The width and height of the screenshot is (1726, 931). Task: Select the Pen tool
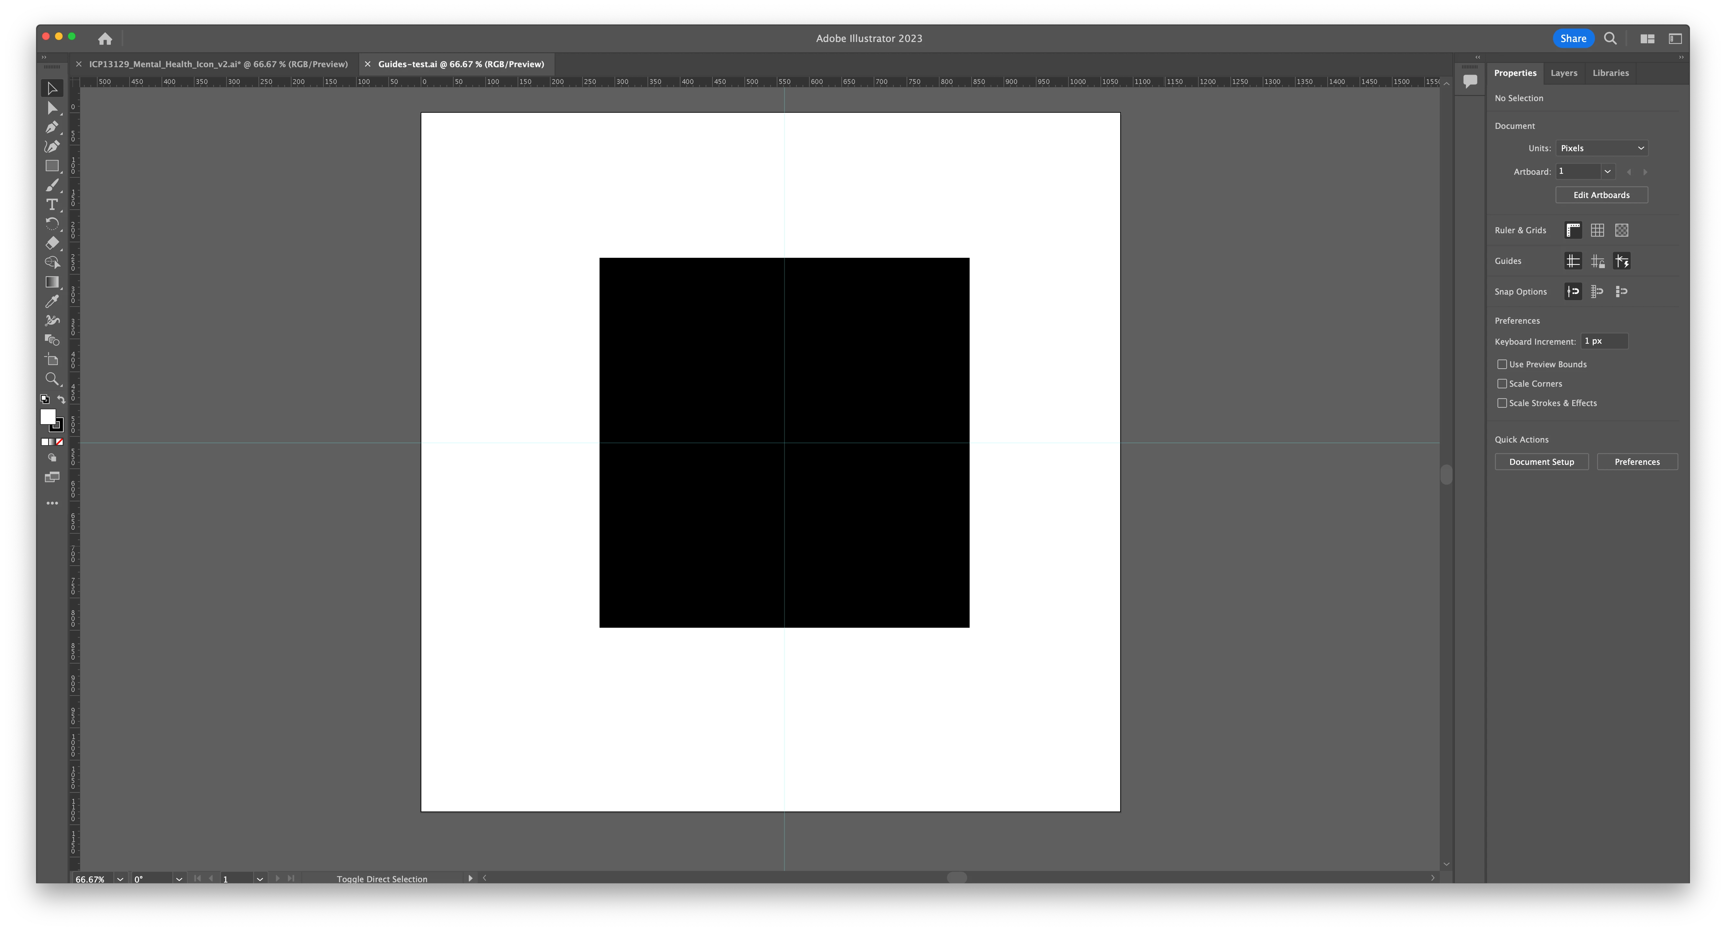tap(52, 127)
